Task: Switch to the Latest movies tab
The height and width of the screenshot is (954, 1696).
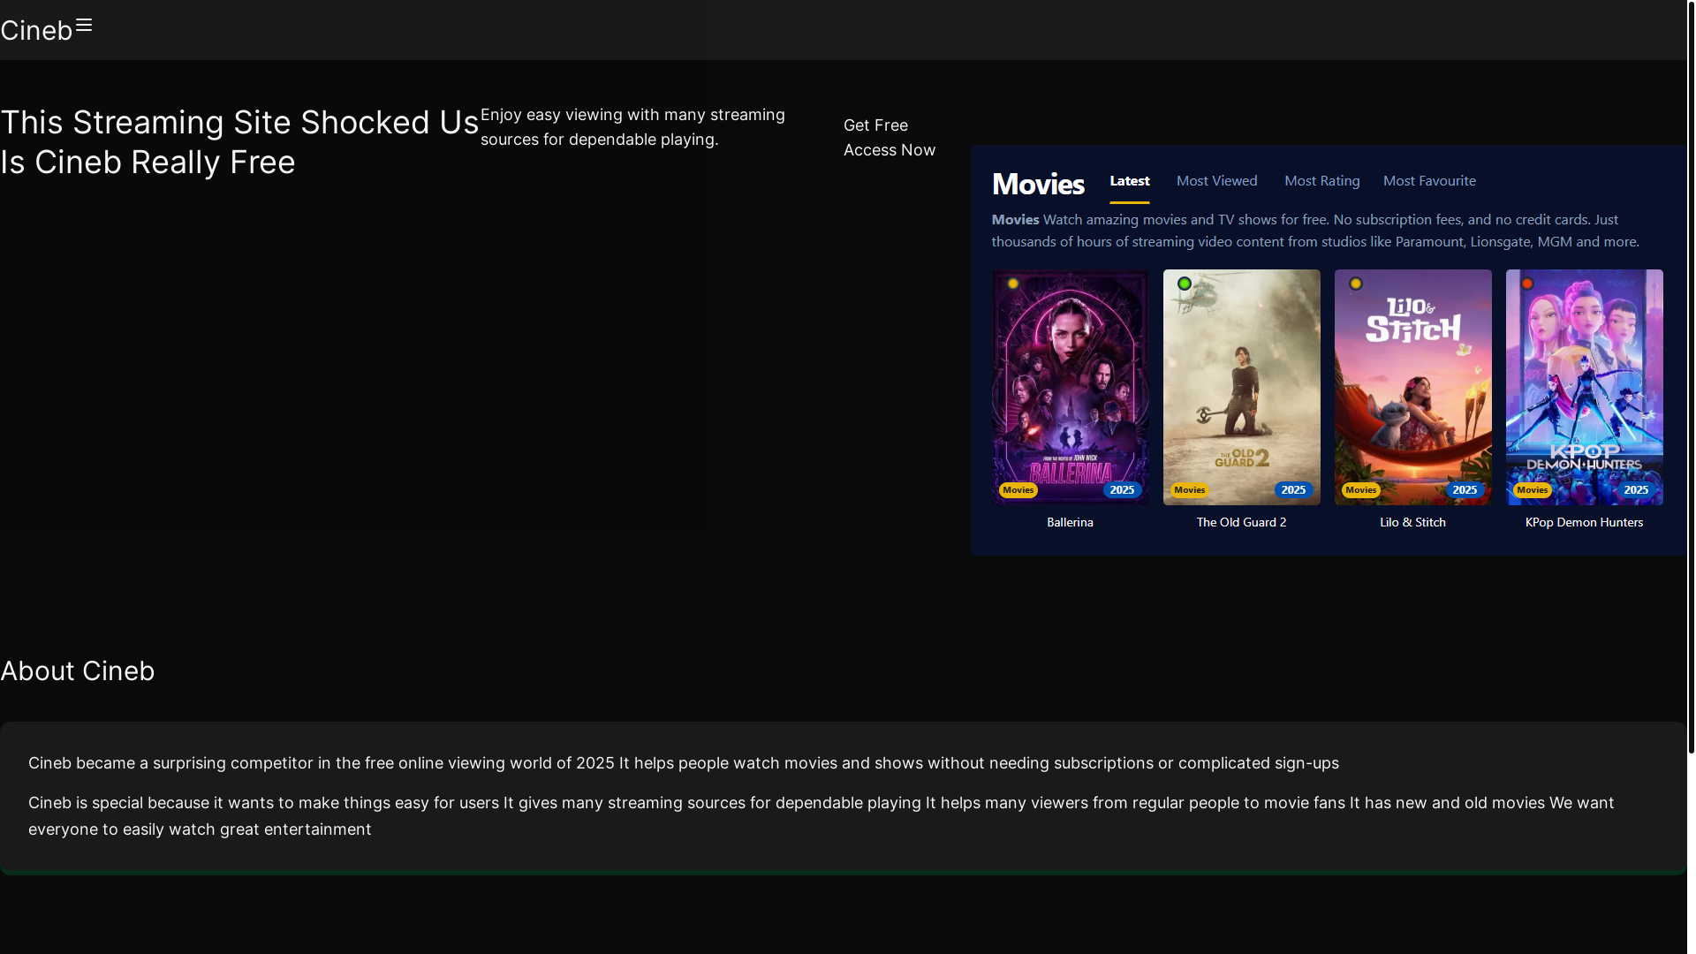Action: point(1130,181)
